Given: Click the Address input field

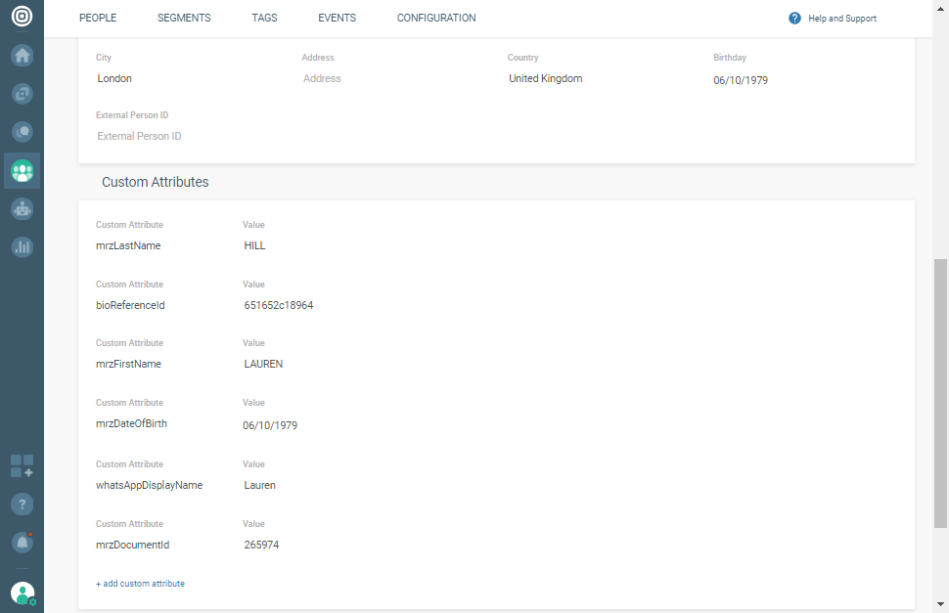Looking at the screenshot, I should point(391,78).
